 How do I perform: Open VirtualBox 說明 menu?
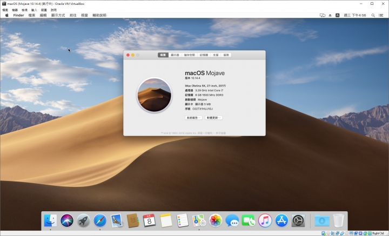pyautogui.click(x=53, y=10)
